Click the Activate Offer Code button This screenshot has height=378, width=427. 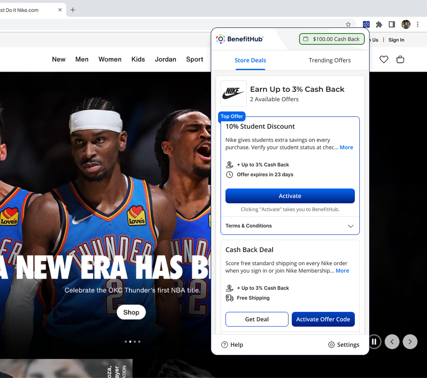click(x=323, y=319)
